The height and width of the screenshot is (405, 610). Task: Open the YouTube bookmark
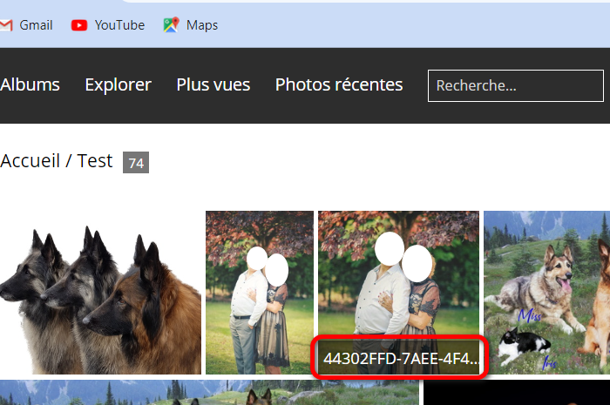click(108, 25)
